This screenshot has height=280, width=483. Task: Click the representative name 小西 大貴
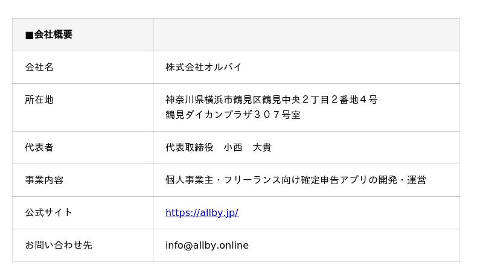coord(247,147)
